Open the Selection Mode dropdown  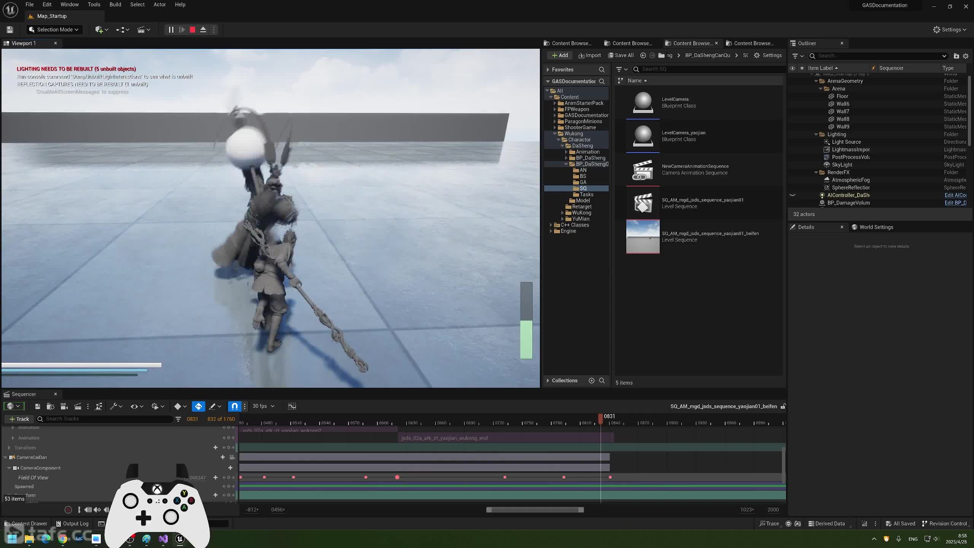pyautogui.click(x=54, y=30)
